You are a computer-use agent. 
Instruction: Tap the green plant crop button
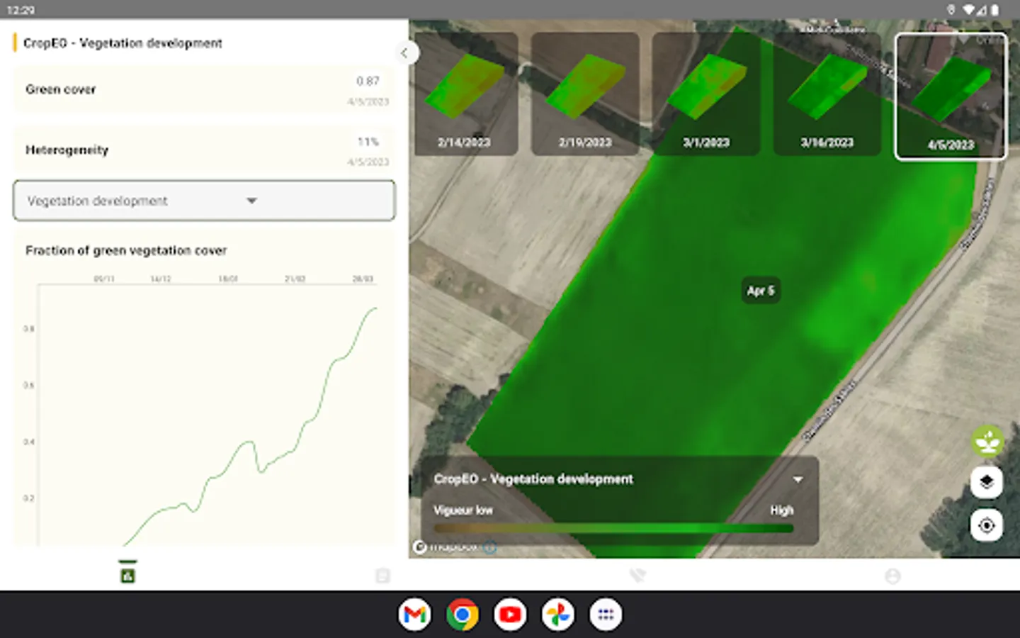click(987, 442)
